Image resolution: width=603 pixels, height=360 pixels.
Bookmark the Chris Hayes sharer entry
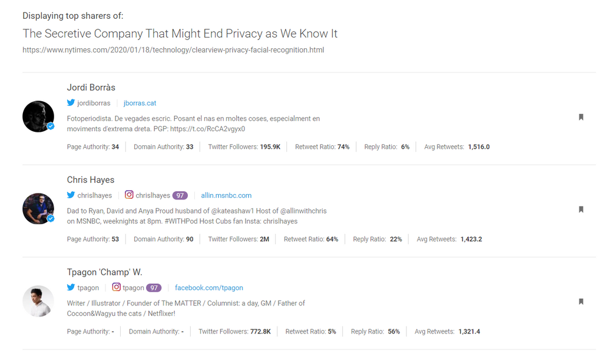581,209
